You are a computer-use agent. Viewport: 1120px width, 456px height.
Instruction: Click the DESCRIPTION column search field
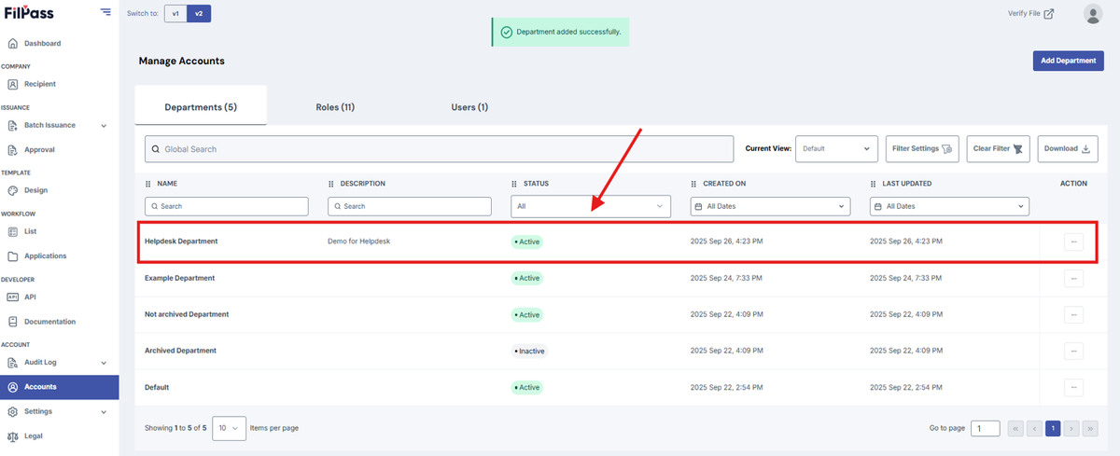[x=409, y=206]
